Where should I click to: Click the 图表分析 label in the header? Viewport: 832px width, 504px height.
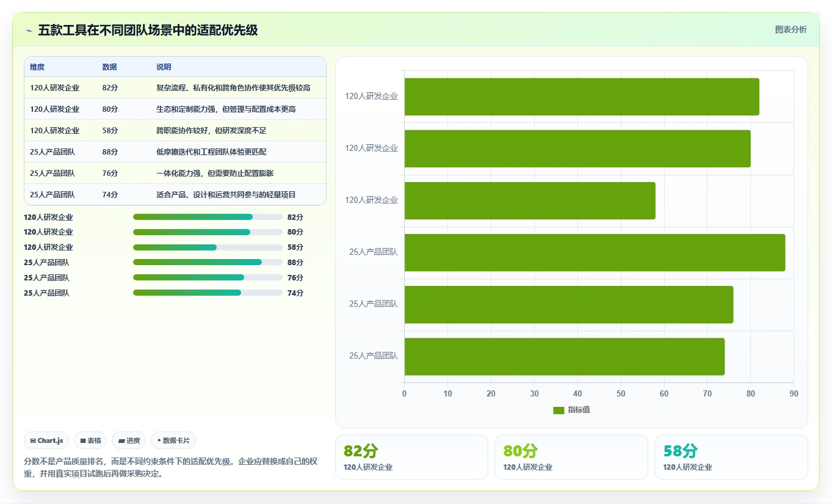pyautogui.click(x=790, y=29)
